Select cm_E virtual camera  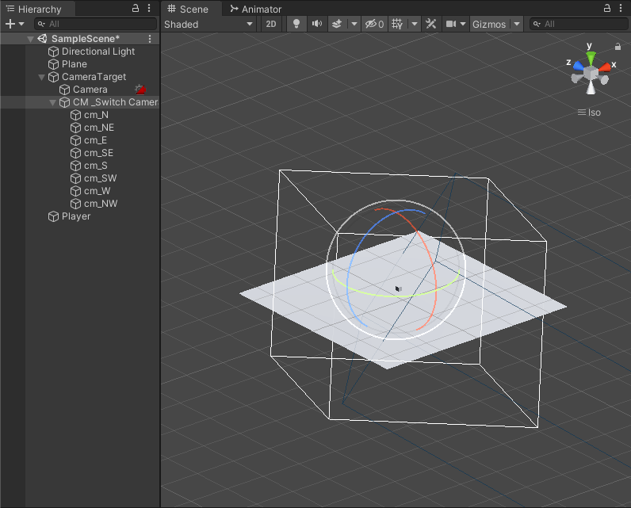[95, 140]
